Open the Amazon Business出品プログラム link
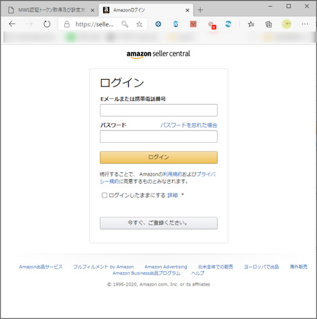The image size is (317, 319). point(146,273)
